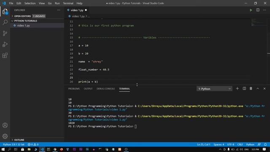Open the Edit menu
Viewport: 270px width, 152px height.
pos(19,3)
